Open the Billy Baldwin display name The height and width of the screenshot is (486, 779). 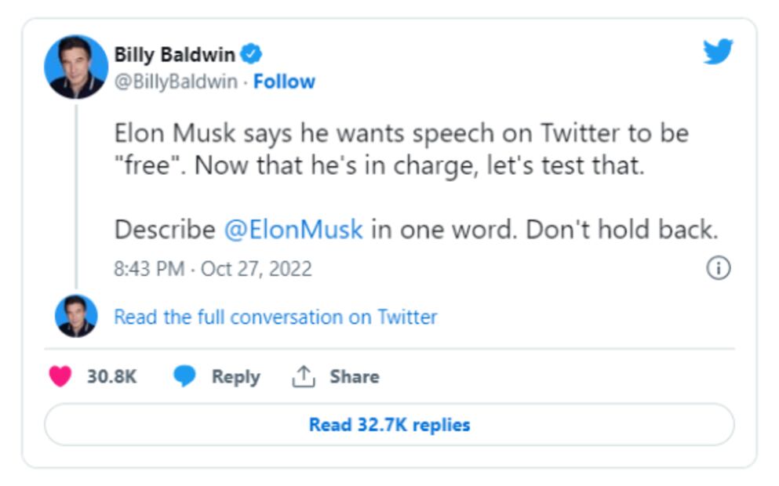coord(174,54)
